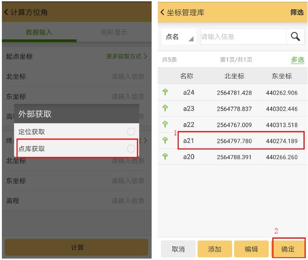Tap the pin icon of row a22

(x=165, y=124)
